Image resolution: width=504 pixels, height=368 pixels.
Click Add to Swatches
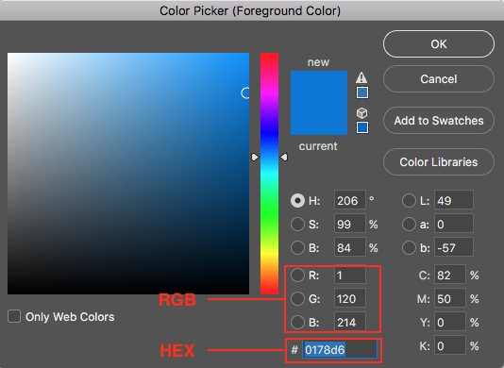[x=439, y=121]
